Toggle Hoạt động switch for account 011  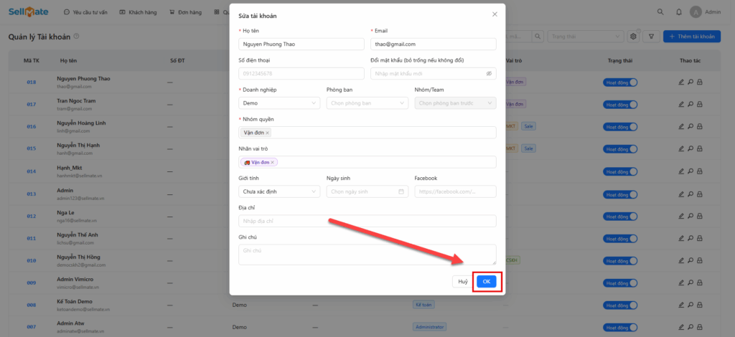click(x=620, y=238)
